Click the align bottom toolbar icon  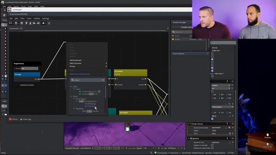click(30, 23)
